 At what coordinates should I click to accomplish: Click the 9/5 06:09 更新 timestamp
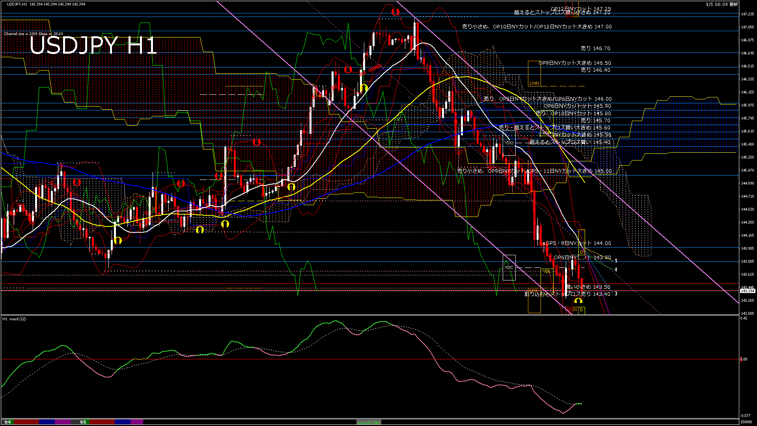click(722, 4)
